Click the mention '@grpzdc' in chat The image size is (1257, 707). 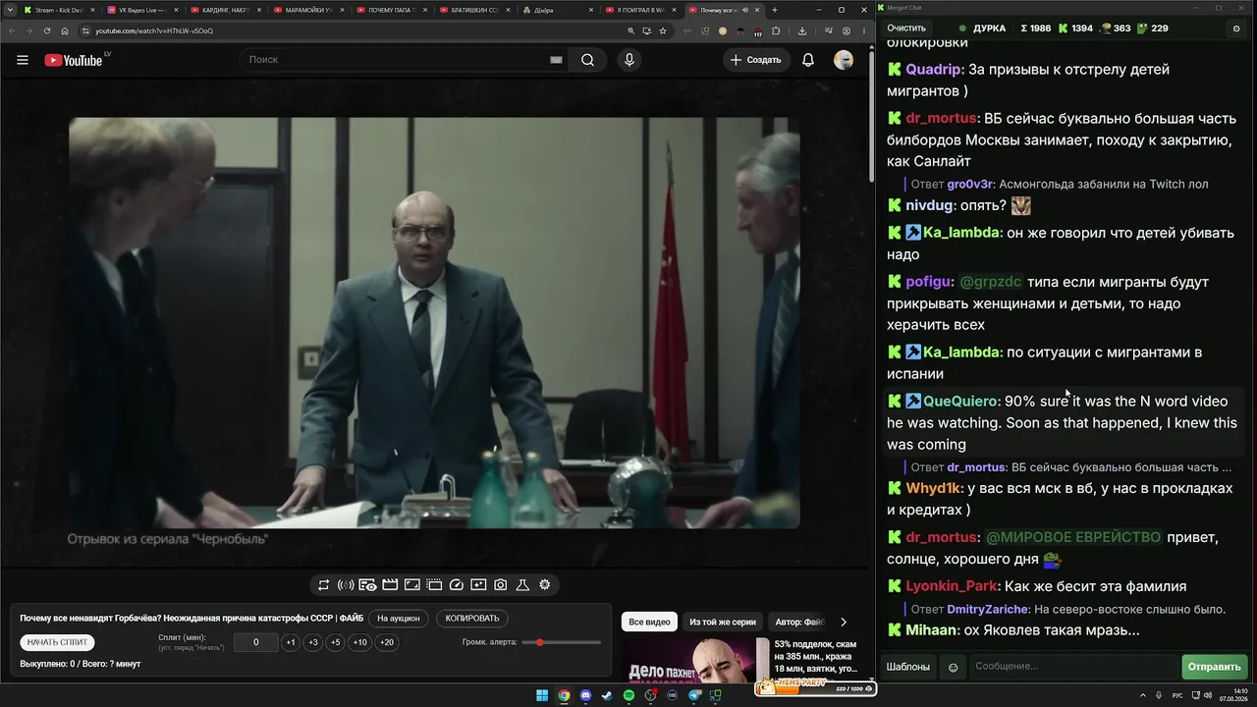pyautogui.click(x=990, y=282)
